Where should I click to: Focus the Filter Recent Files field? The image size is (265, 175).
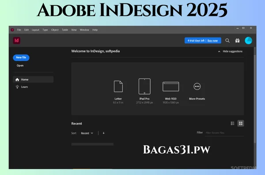pyautogui.click(x=224, y=133)
